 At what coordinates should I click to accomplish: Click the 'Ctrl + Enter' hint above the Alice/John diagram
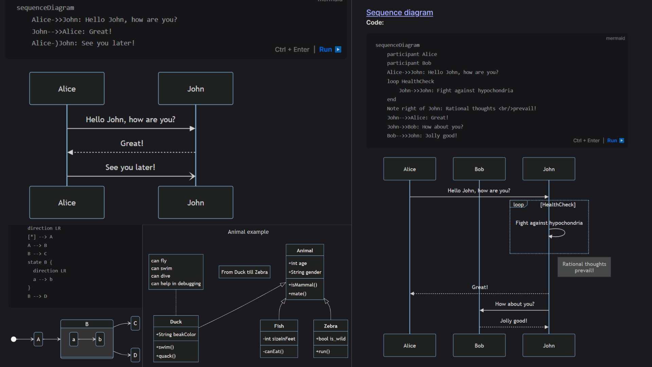pos(292,49)
